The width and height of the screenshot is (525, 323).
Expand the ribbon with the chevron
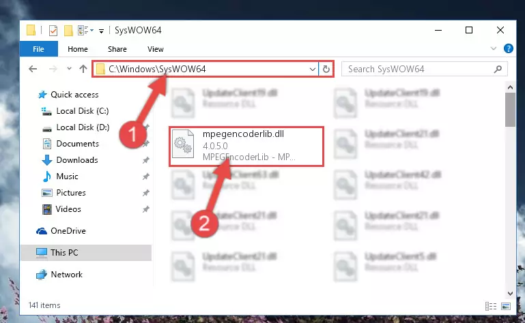coord(493,48)
